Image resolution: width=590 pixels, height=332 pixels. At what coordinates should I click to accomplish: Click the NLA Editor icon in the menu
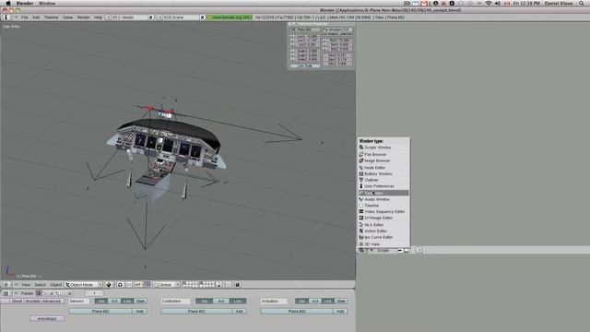[x=361, y=225]
